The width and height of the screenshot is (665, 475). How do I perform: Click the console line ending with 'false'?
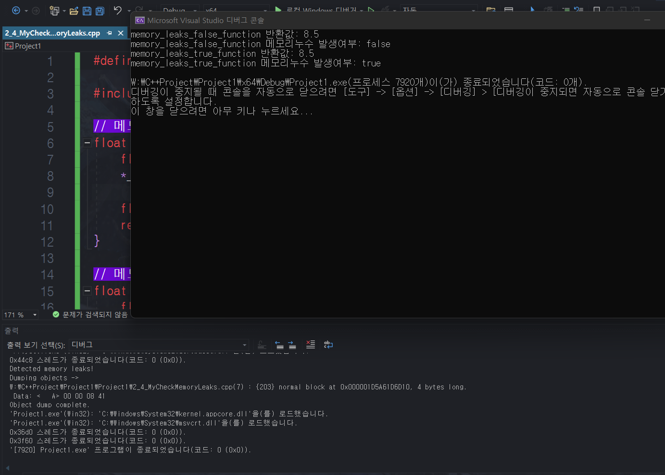coord(261,44)
